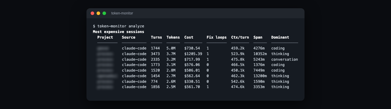
Task: Click the Tokens column header
Action: click(x=173, y=37)
